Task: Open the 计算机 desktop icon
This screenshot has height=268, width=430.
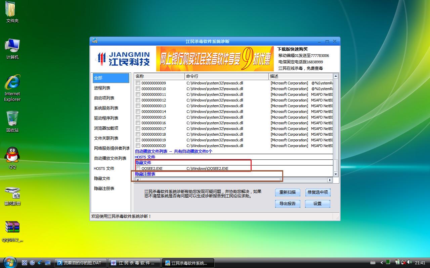Action: 12,49
